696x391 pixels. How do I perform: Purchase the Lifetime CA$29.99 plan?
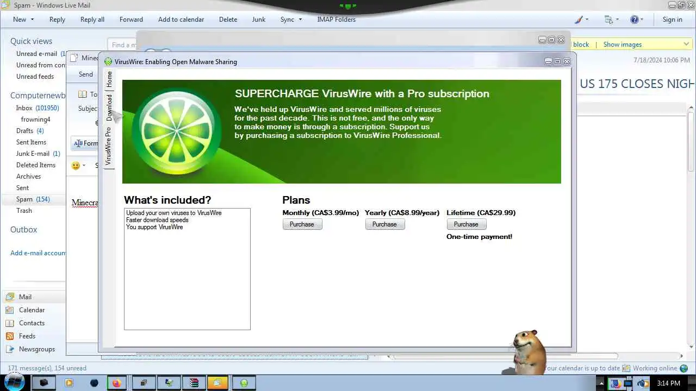tap(467, 224)
